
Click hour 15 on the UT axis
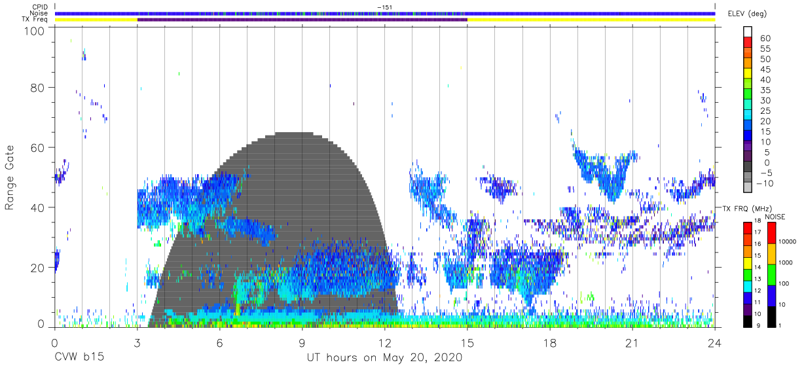467,342
